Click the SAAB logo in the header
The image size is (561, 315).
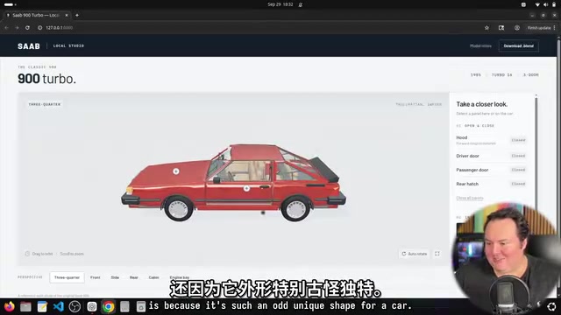coord(29,46)
